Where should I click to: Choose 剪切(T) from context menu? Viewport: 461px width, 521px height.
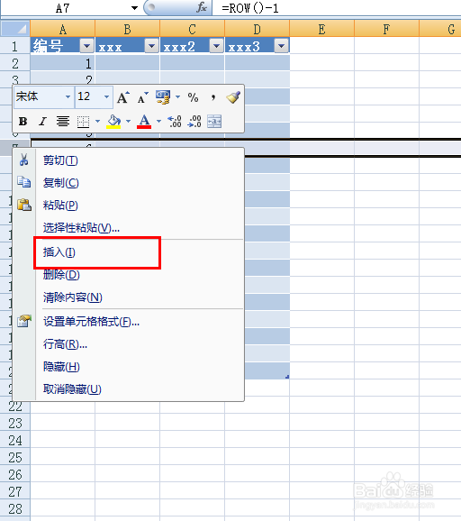pos(128,160)
